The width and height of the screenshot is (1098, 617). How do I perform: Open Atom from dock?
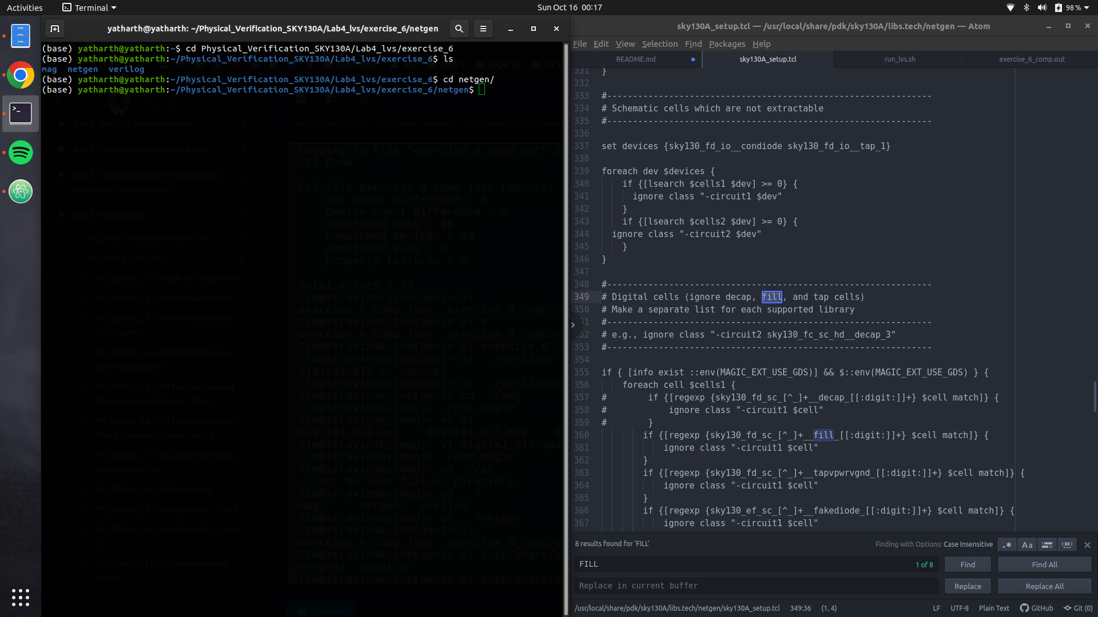point(21,191)
